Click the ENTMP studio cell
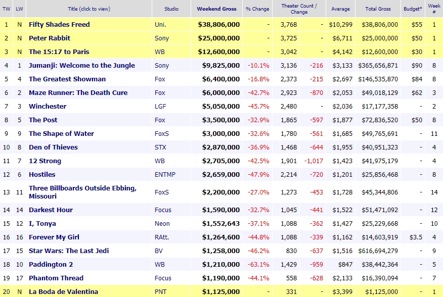This screenshot has width=443, height=297. tap(165, 174)
